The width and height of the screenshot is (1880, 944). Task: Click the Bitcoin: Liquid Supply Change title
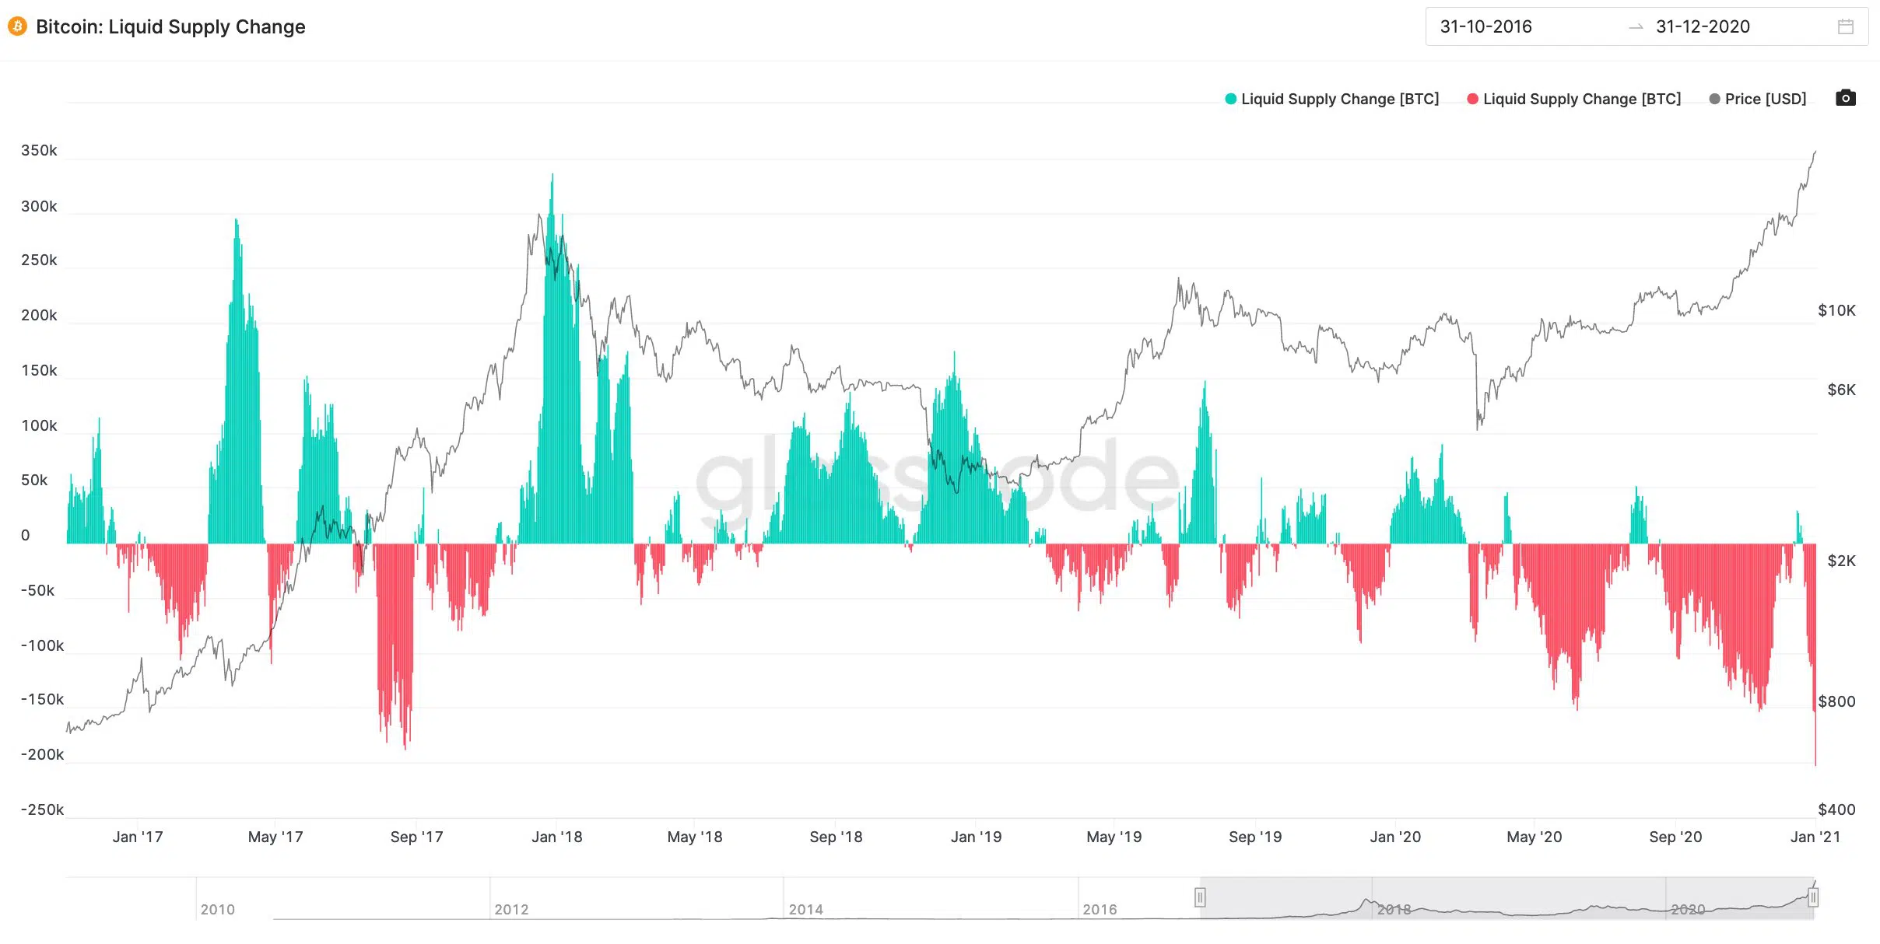(170, 27)
